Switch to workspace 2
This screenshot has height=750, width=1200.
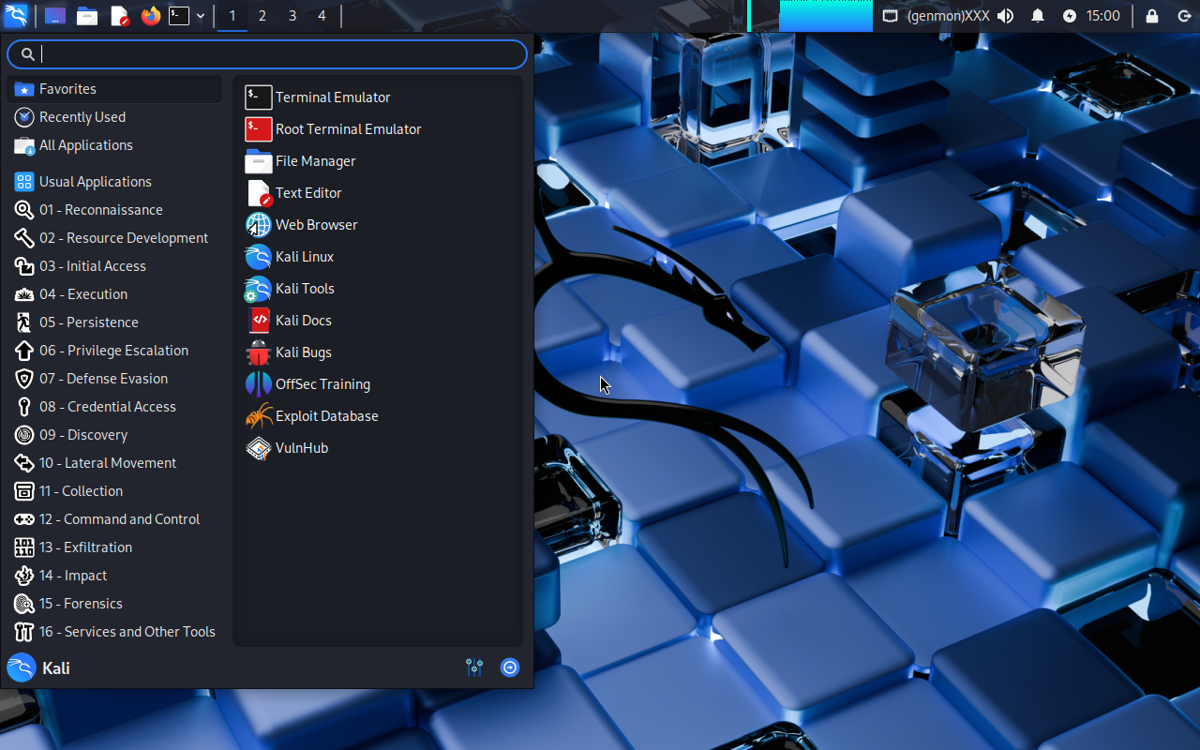[x=262, y=16]
